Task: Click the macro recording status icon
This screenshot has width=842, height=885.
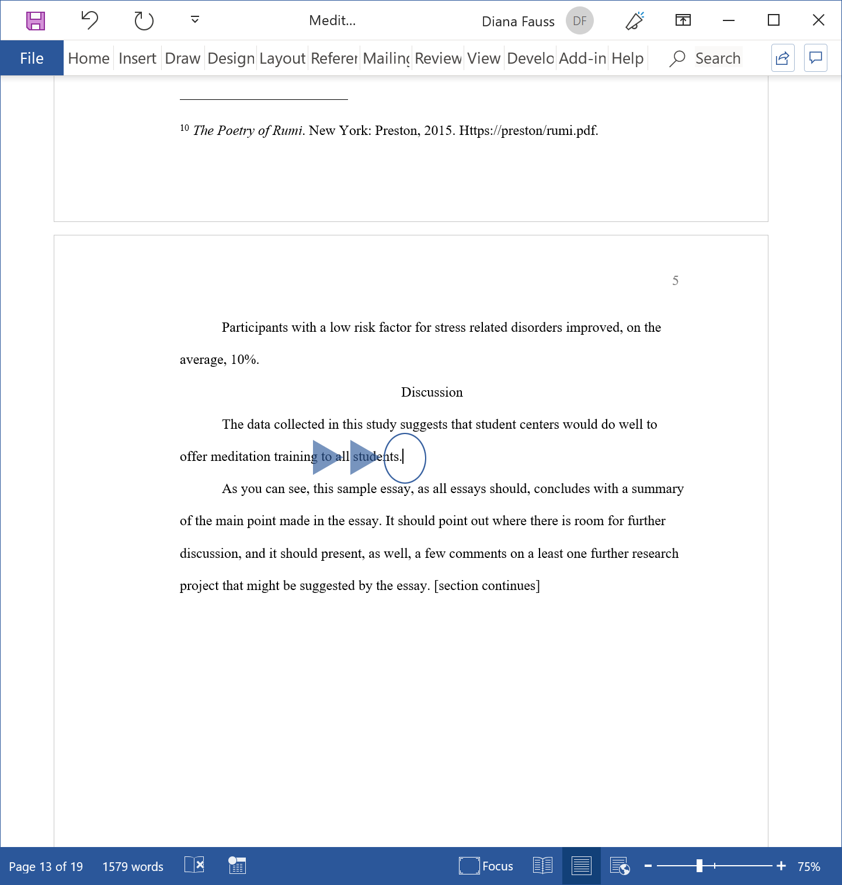Action: tap(237, 866)
